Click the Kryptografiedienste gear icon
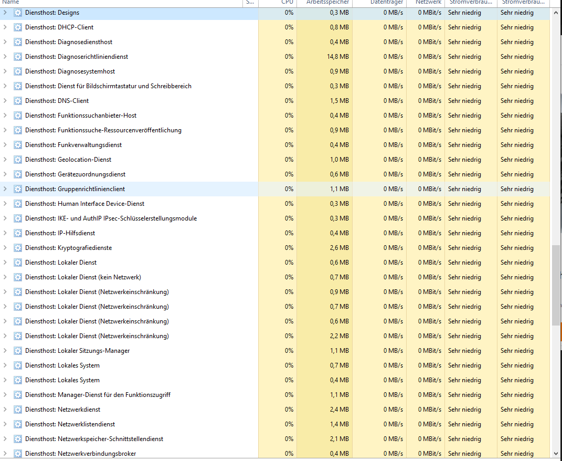Screen dimensions: 562x461 (x=17, y=248)
